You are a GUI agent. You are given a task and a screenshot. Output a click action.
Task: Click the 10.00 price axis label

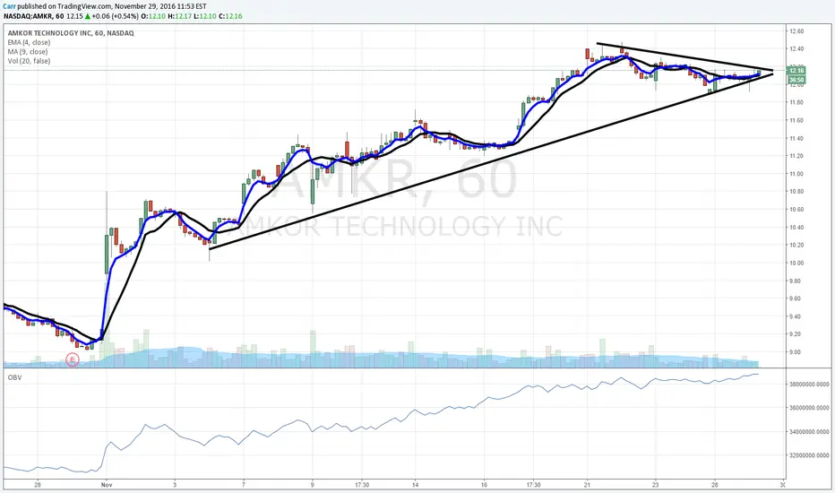click(796, 264)
